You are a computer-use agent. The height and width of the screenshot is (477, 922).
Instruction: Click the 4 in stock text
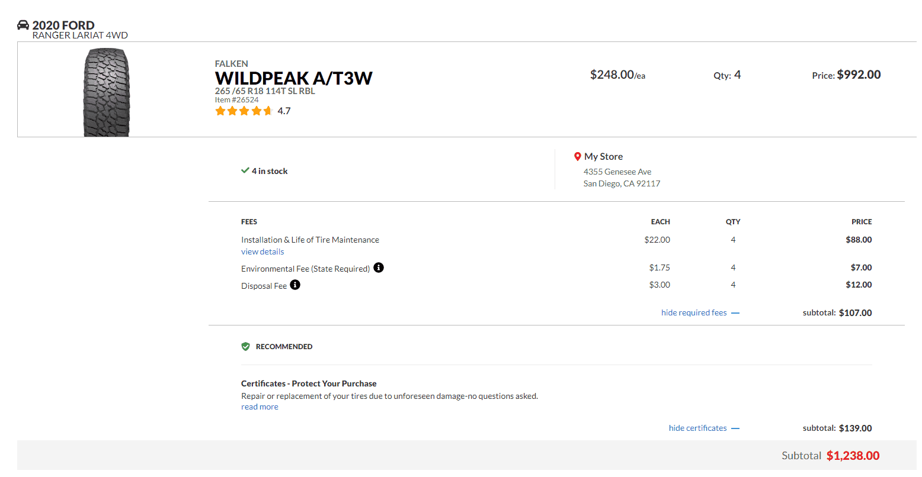point(270,171)
